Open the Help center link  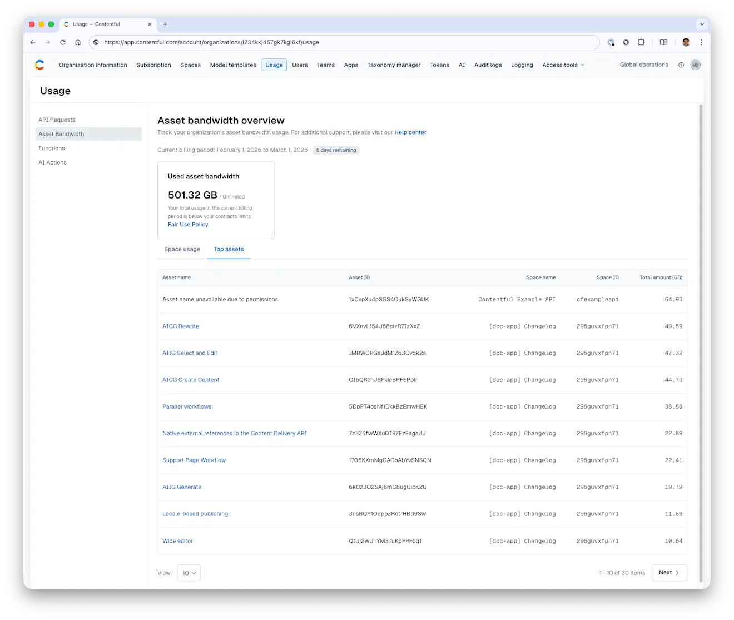coord(410,132)
